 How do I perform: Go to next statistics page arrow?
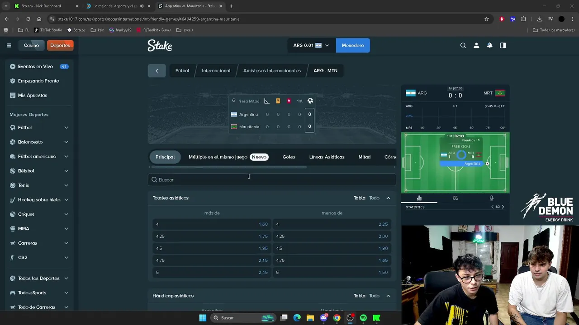[x=503, y=207]
